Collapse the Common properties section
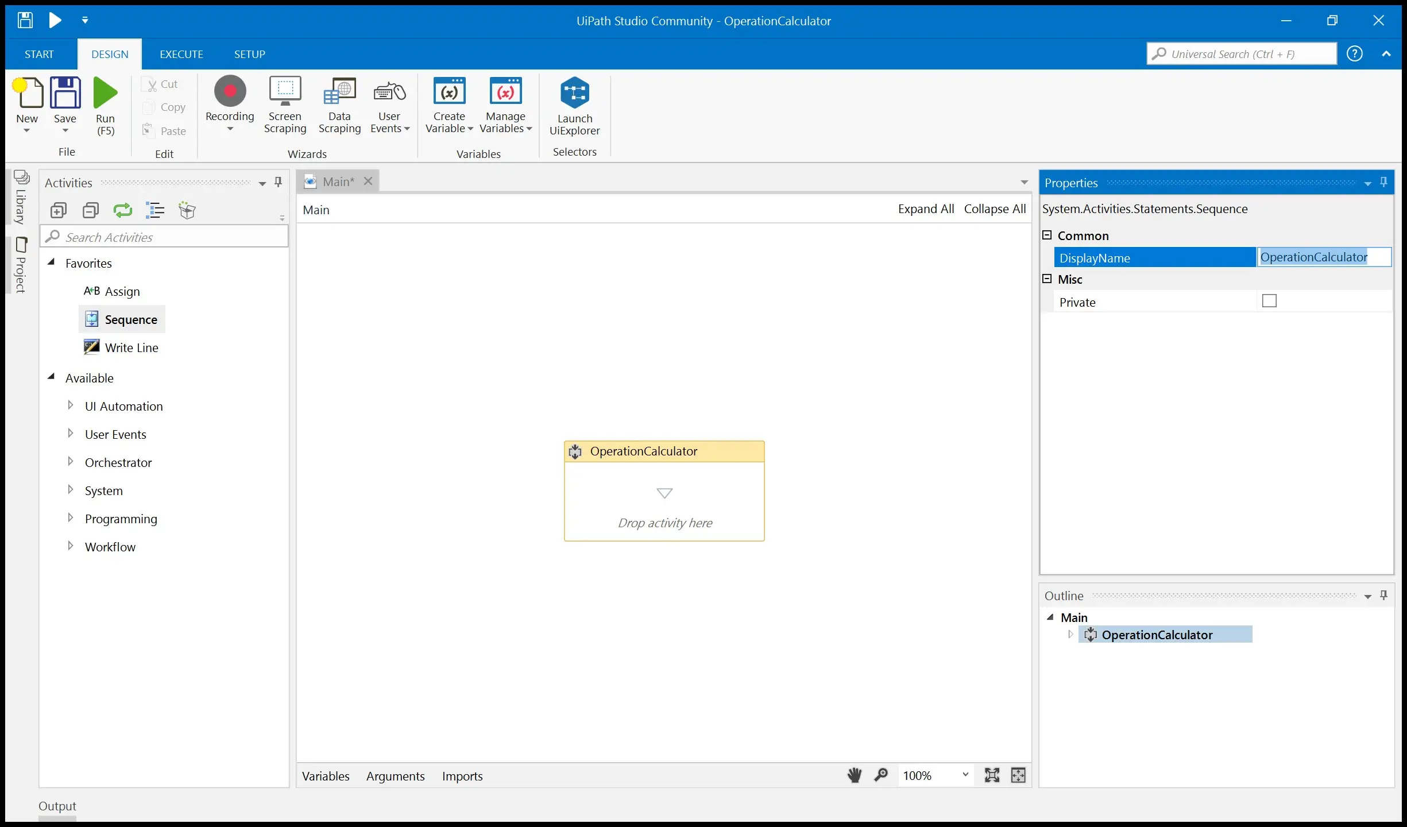 point(1047,235)
